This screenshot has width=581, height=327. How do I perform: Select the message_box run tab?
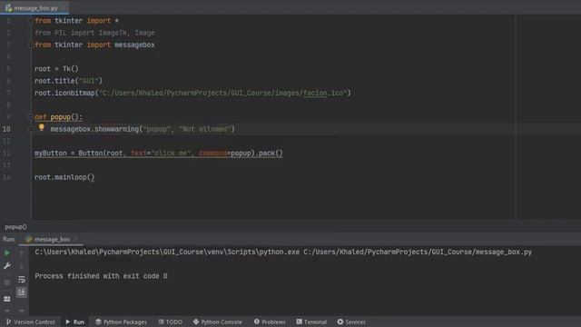(x=51, y=240)
